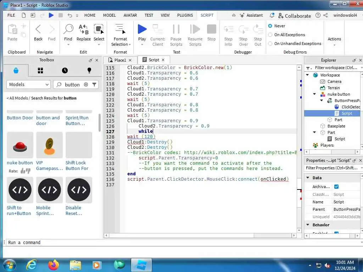Image resolution: width=363 pixels, height=272 pixels.
Task: Click the Firefox taskbar icon
Action: (x=53, y=265)
